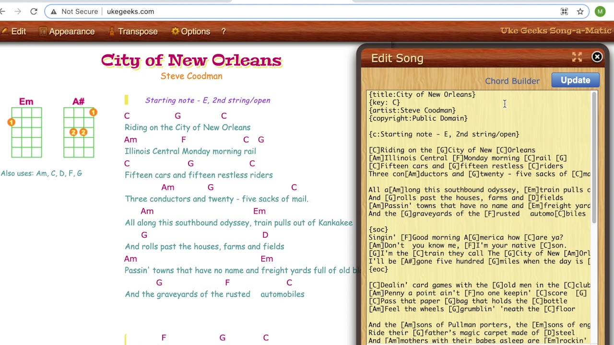Viewport: 614px width, 345px height.
Task: Open the question mark help menu
Action: 224,32
